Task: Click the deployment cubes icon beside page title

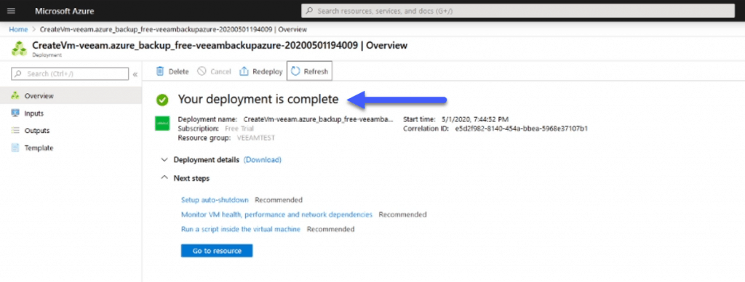Action: [x=19, y=48]
